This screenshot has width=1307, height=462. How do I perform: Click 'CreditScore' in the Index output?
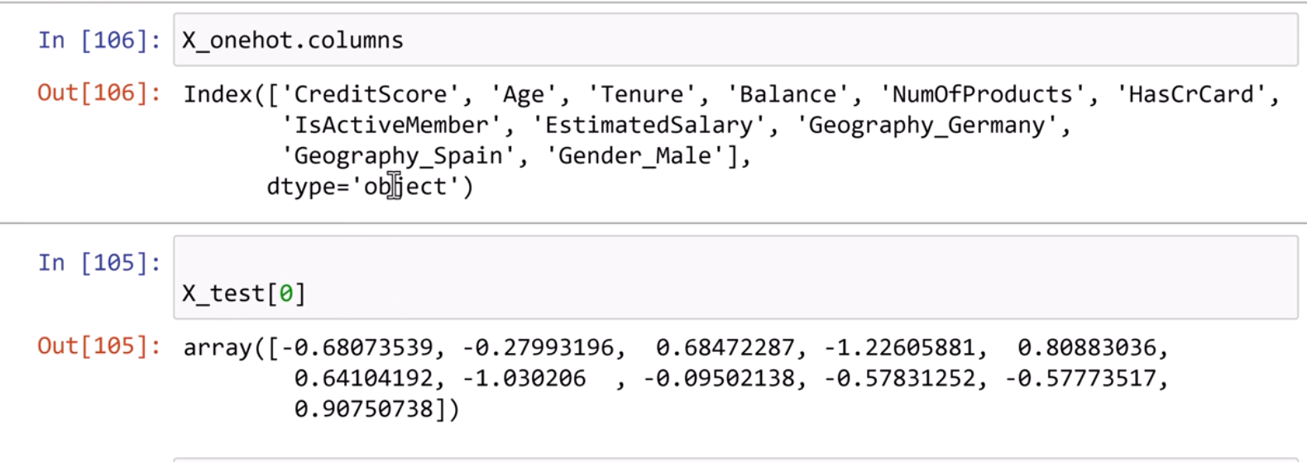tap(371, 94)
